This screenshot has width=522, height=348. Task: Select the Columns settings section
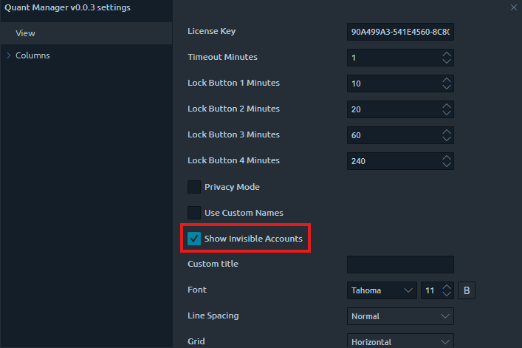(x=32, y=55)
